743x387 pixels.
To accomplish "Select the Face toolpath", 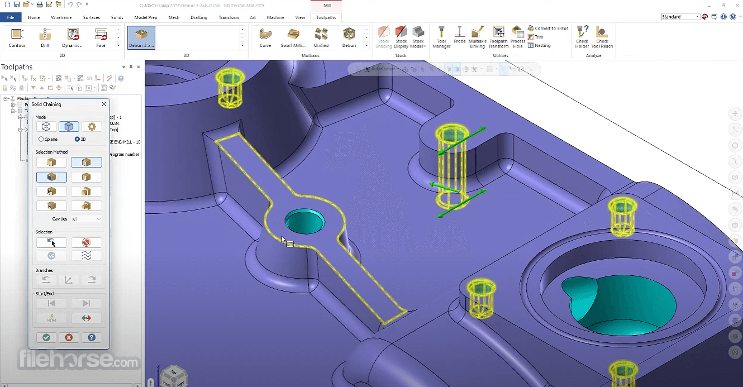I will coord(101,38).
